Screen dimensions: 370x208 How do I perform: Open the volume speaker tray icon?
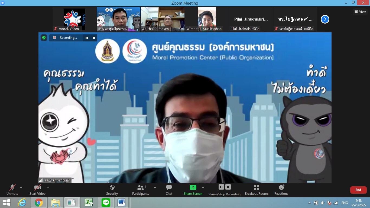coord(323,203)
